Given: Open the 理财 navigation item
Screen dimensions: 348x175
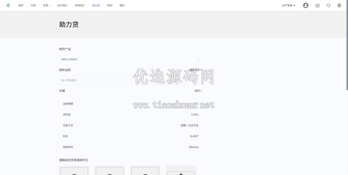Looking at the screenshot, I should pyautogui.click(x=122, y=5).
